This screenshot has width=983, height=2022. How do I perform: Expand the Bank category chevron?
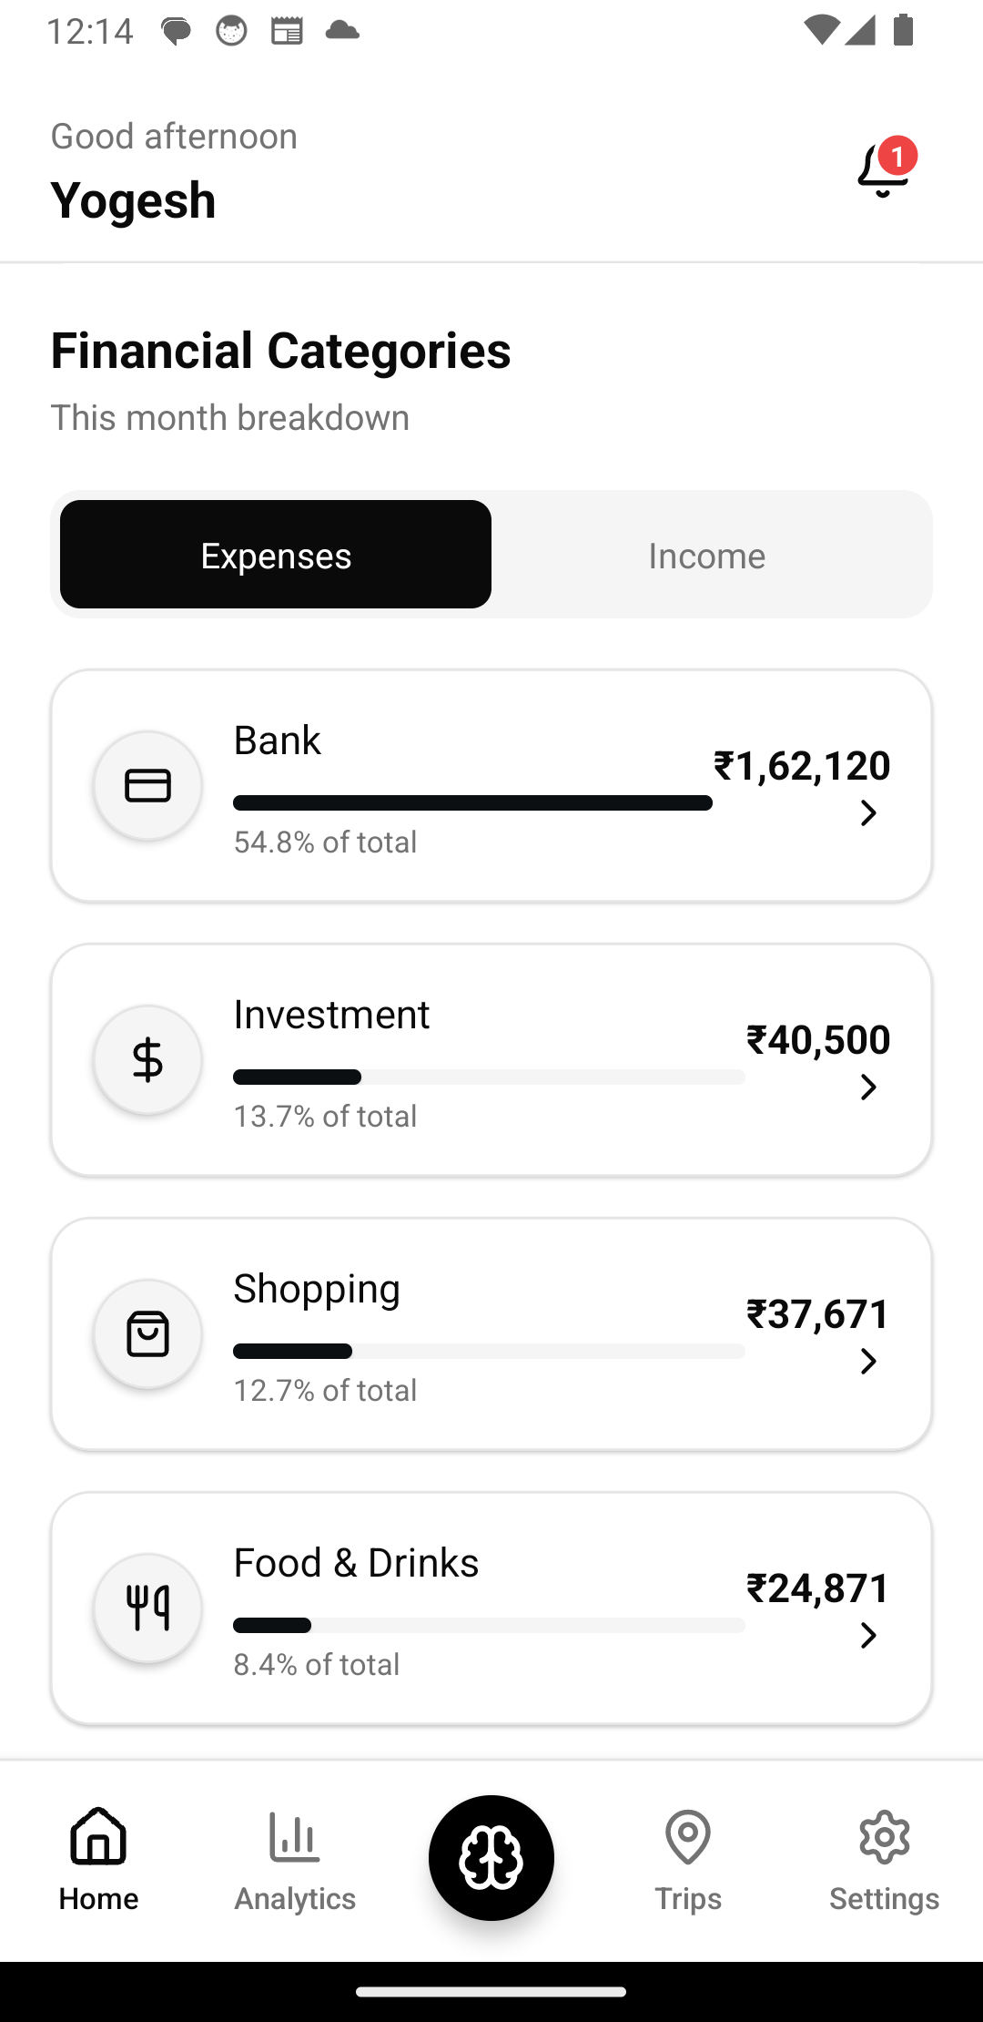(x=868, y=812)
